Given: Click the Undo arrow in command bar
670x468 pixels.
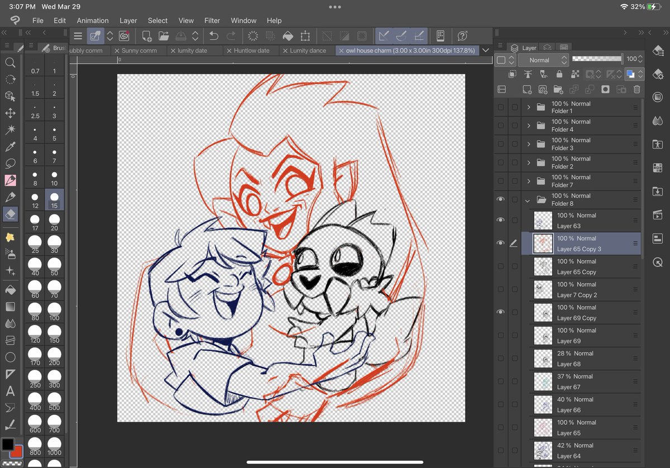Looking at the screenshot, I should point(214,36).
